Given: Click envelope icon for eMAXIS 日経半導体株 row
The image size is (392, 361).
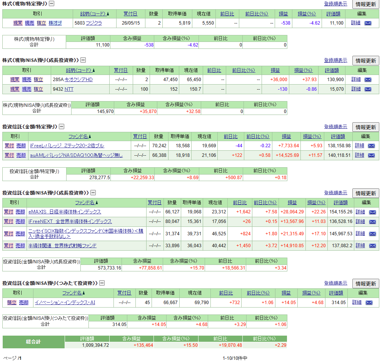Looking at the screenshot, I should [x=372, y=212].
